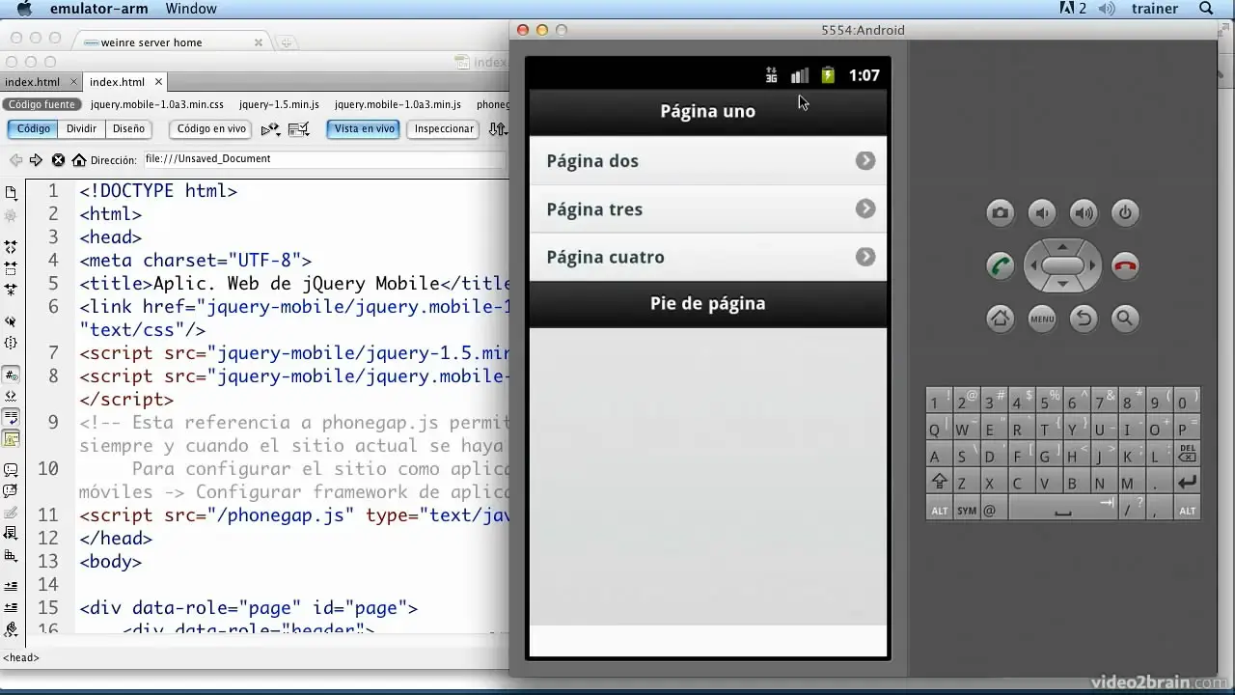Click the arrow icon beside Página cuatro
The height and width of the screenshot is (695, 1235).
(865, 257)
